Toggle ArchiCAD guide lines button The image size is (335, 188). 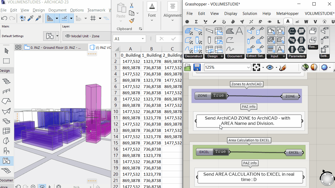click(50, 18)
